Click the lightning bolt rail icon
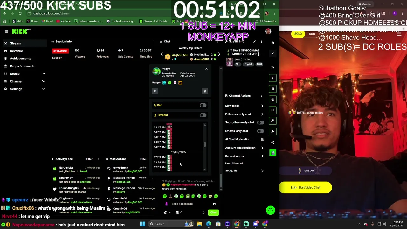This screenshot has width=407, height=229. (273, 78)
